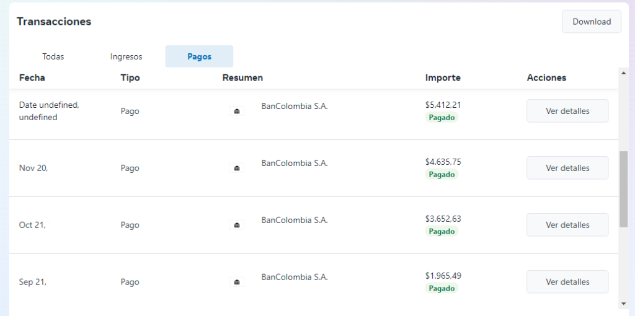Click the Importe column header
This screenshot has width=635, height=316.
pos(443,78)
